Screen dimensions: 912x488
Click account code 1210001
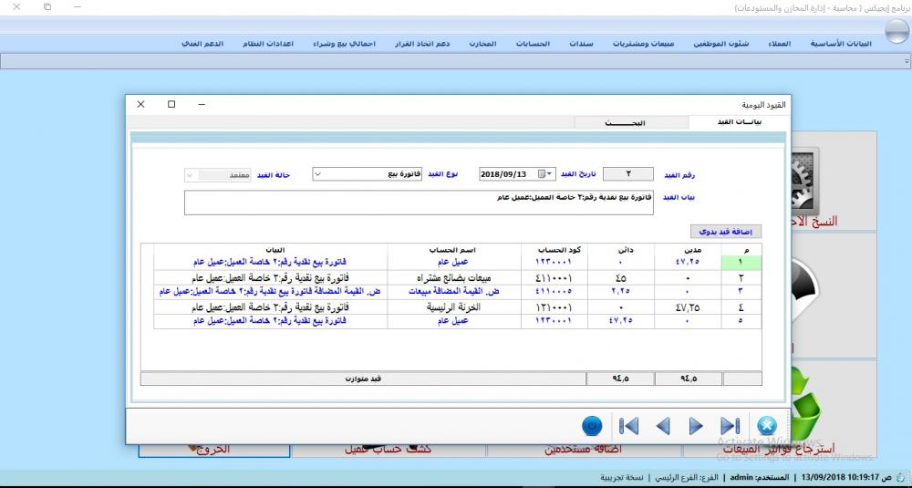click(x=554, y=307)
